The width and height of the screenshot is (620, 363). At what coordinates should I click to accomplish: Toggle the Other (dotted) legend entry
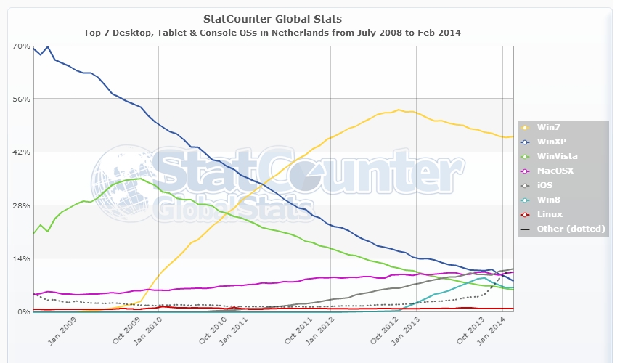tap(571, 229)
